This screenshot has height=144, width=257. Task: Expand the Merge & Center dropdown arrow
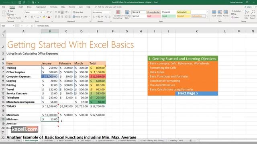(89, 17)
